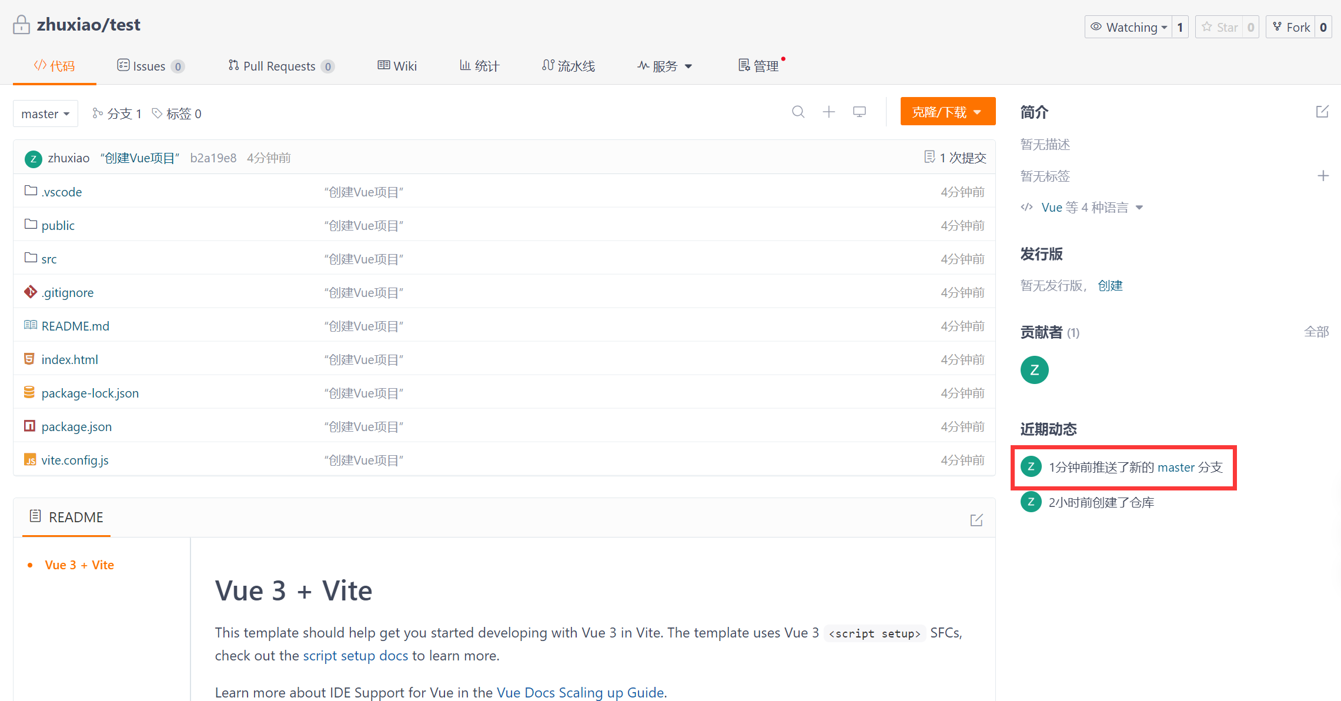Edit repository intro with pencil icon

point(1322,112)
